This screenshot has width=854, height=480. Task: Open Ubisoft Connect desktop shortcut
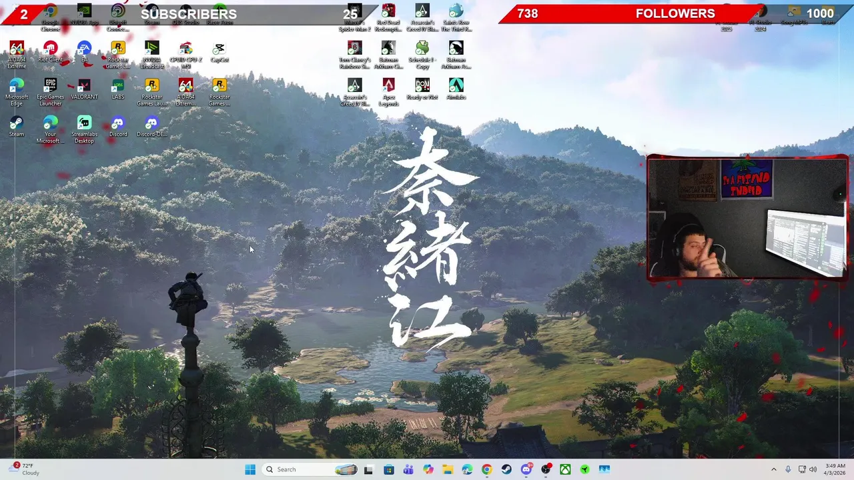[118, 17]
